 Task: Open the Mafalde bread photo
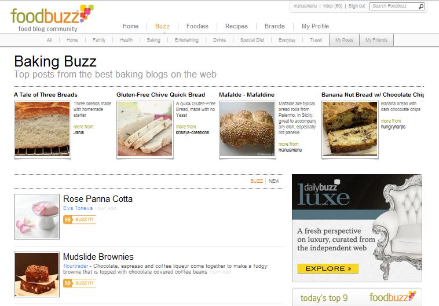click(247, 129)
